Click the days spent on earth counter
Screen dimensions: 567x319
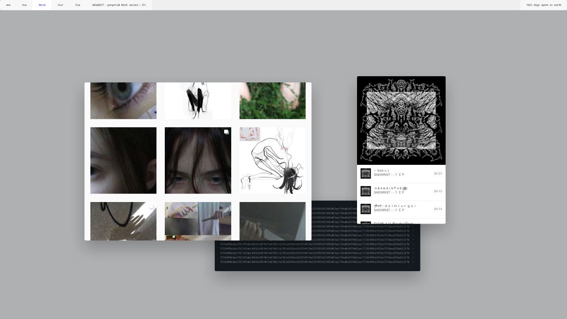(544, 5)
